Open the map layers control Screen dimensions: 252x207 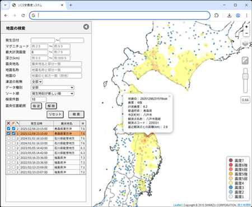coord(245,44)
